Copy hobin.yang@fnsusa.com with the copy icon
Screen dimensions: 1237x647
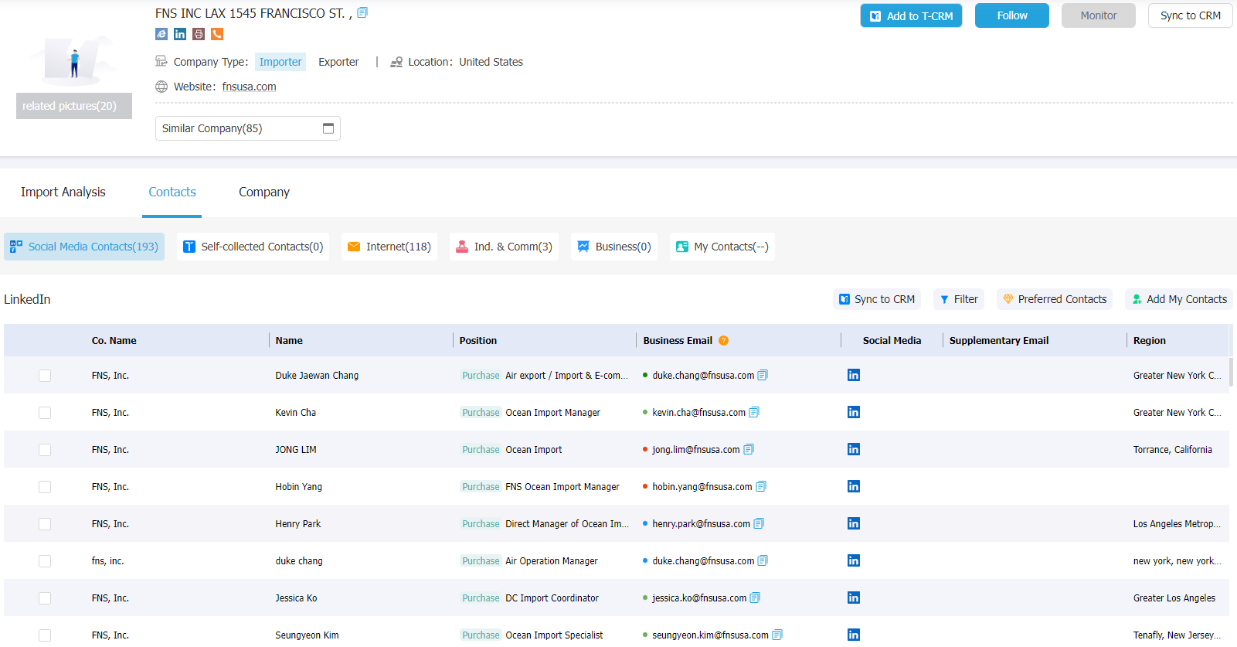click(x=761, y=486)
